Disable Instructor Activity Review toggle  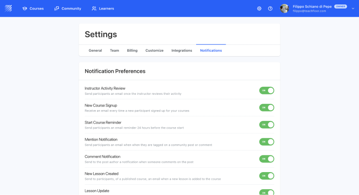pos(267,91)
